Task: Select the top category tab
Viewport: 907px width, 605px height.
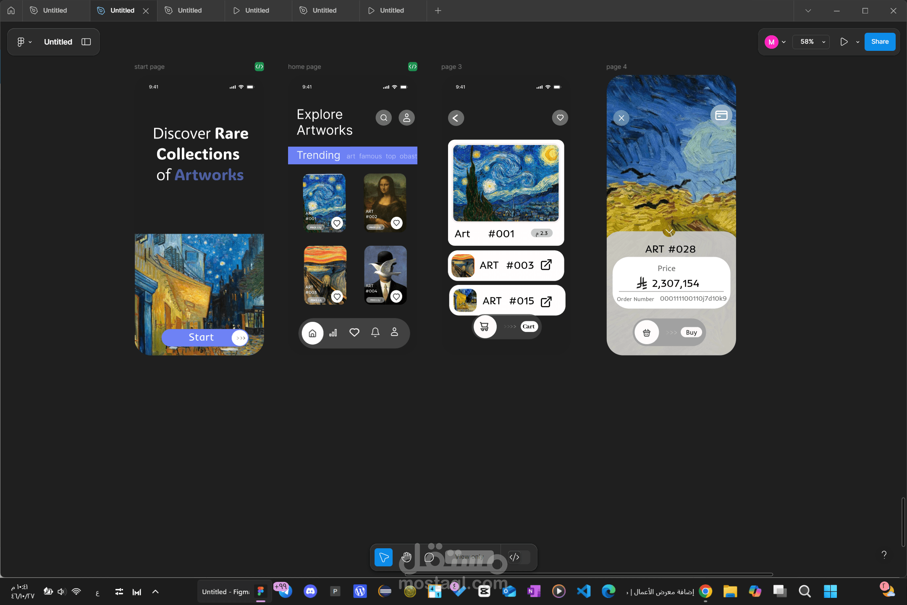Action: click(x=391, y=156)
